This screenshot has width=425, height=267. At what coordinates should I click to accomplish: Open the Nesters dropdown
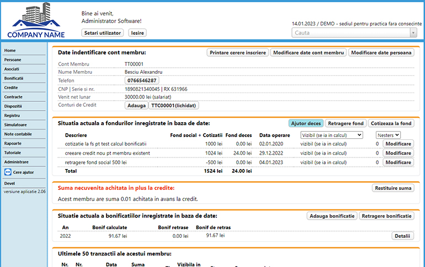(x=388, y=135)
